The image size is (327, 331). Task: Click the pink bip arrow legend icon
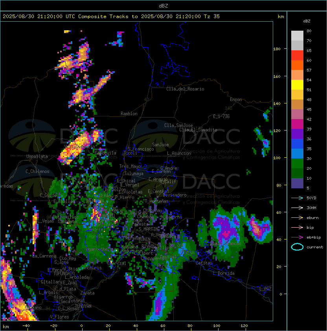(297, 227)
